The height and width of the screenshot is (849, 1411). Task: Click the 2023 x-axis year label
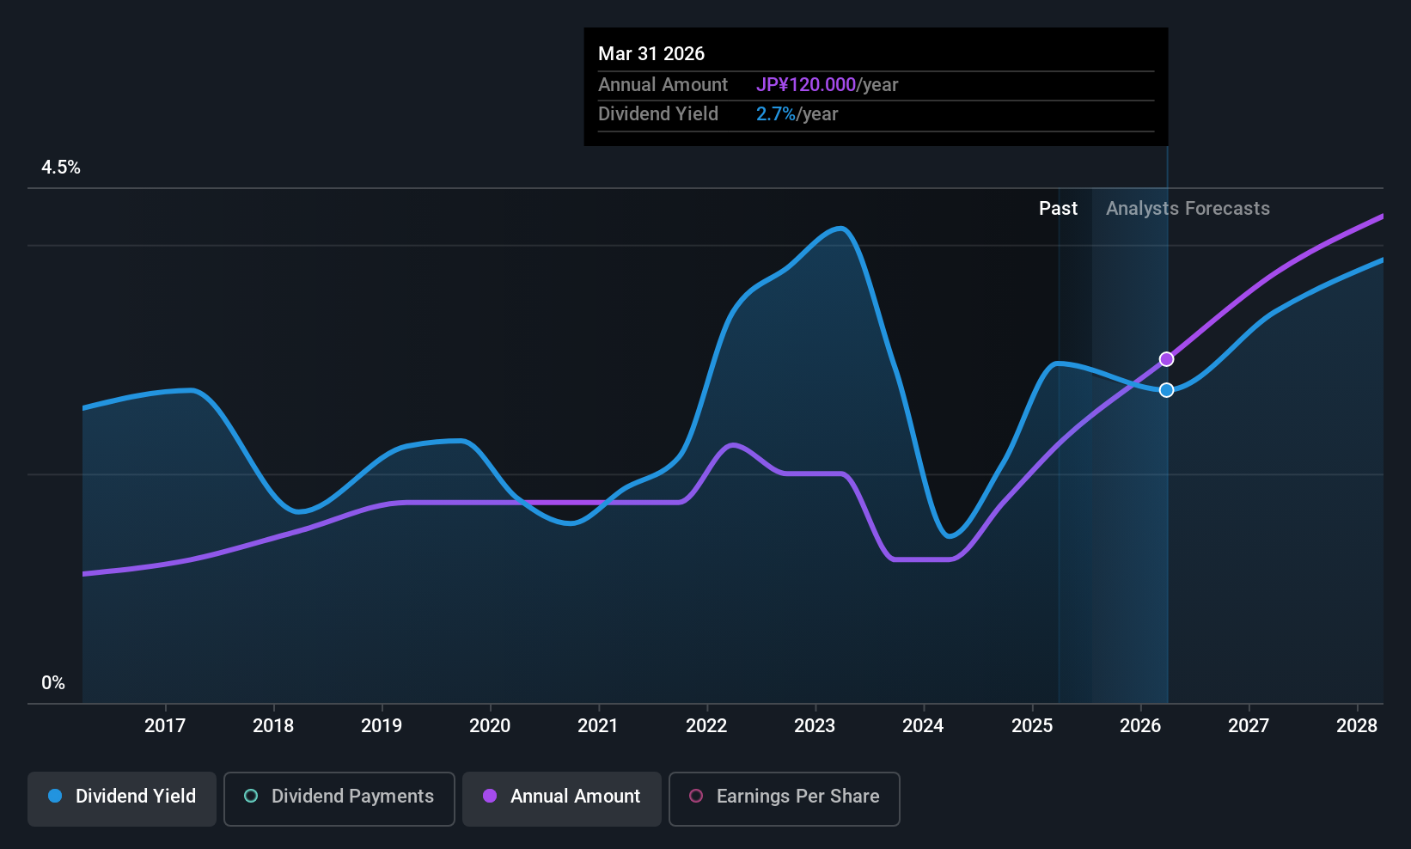tap(815, 725)
